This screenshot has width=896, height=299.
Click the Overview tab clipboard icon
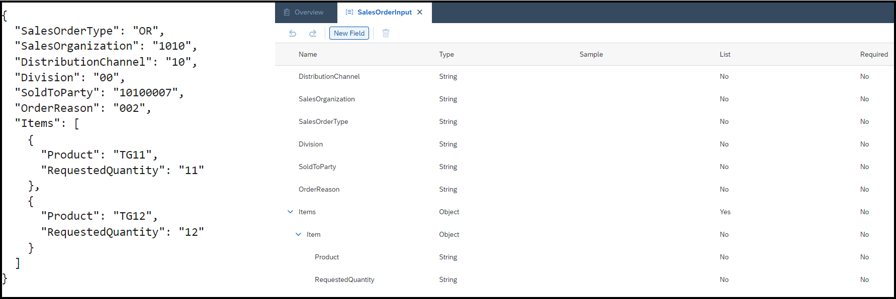click(287, 12)
